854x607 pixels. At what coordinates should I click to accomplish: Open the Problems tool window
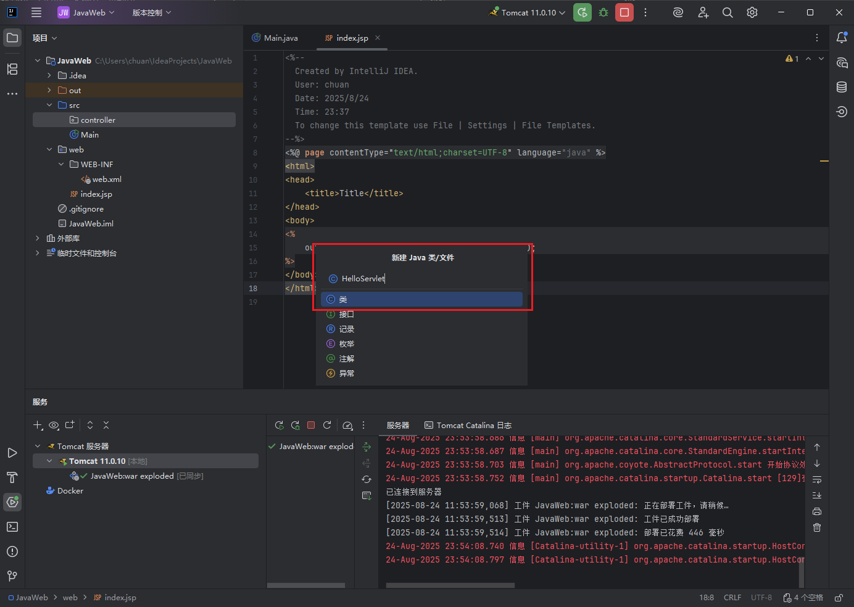[x=12, y=551]
